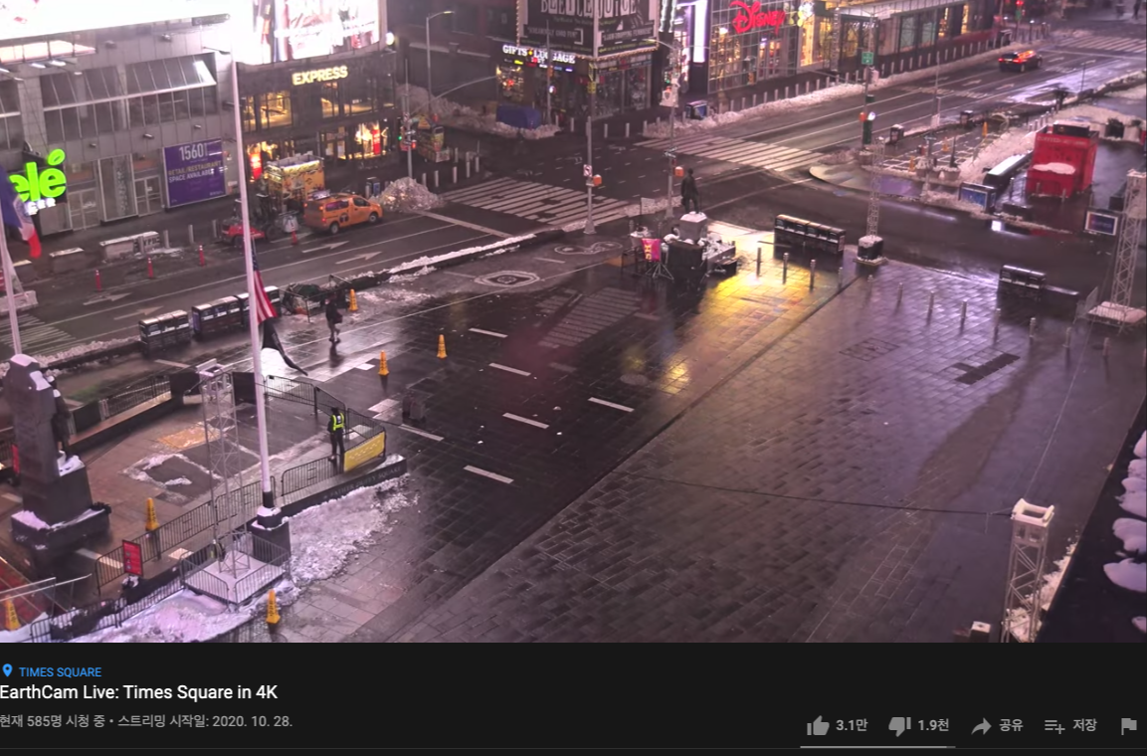Click the 현재 585명 시청 중 viewer text
The image size is (1147, 756).
55,724
